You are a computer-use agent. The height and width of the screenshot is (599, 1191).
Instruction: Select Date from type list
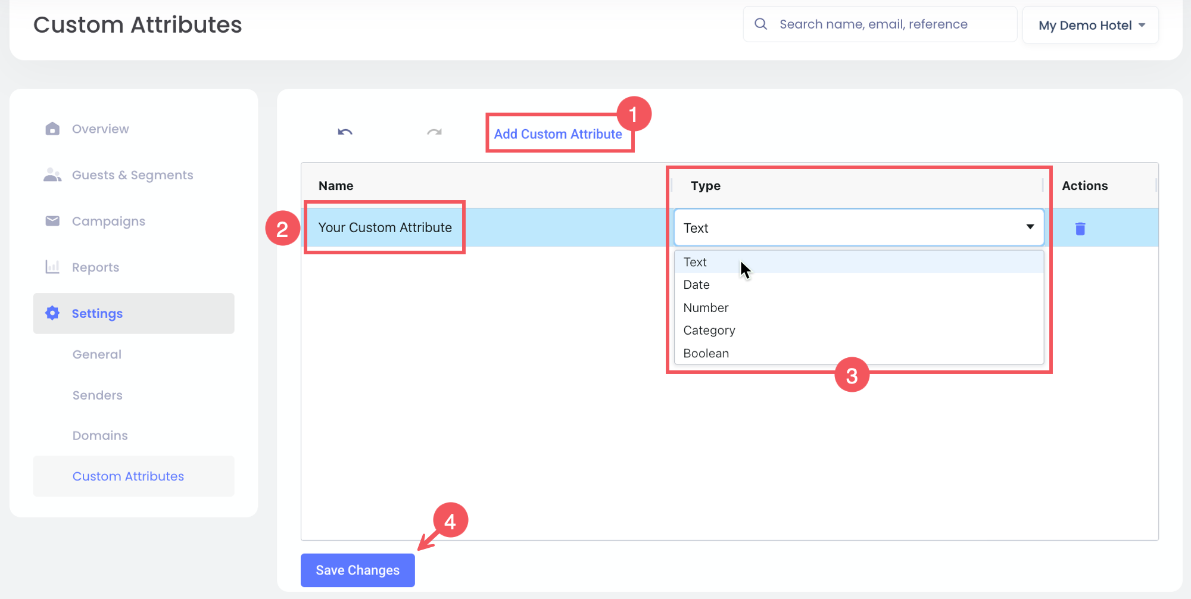[x=696, y=285]
